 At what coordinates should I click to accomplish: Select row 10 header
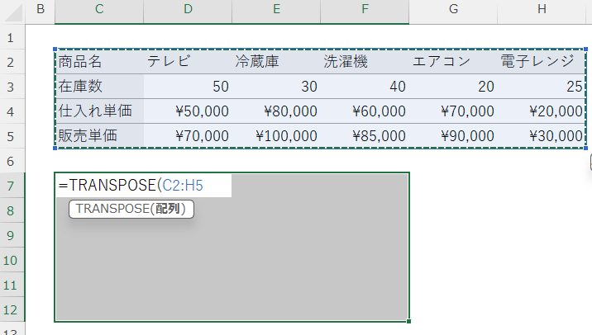click(12, 260)
